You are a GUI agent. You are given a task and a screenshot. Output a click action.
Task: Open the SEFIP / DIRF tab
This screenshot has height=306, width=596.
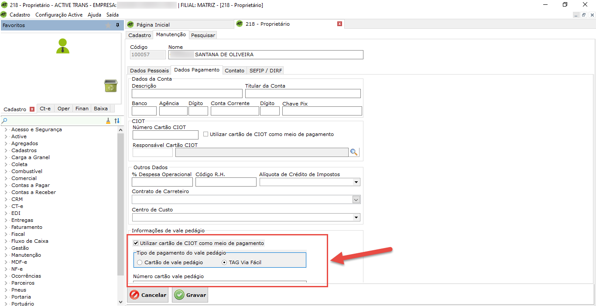click(266, 70)
